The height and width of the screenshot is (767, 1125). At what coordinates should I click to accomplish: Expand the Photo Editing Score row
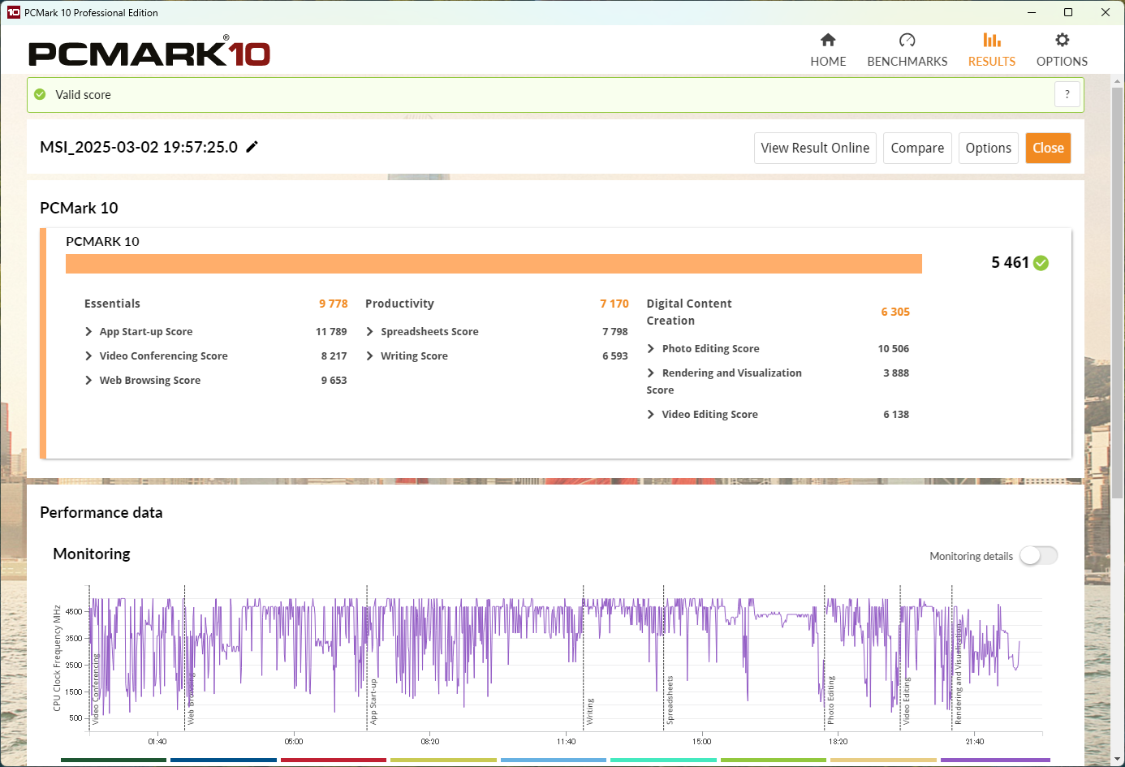pyautogui.click(x=651, y=348)
